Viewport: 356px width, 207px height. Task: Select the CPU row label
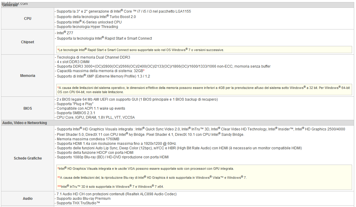tap(27, 19)
